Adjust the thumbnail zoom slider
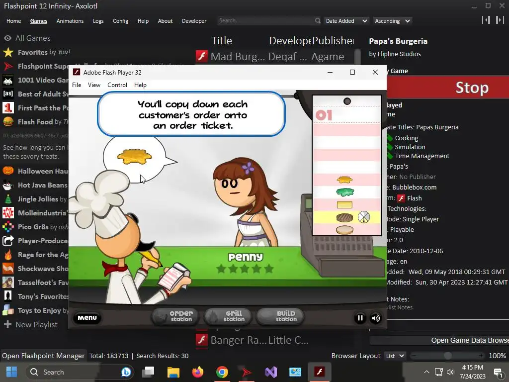 [x=448, y=356]
